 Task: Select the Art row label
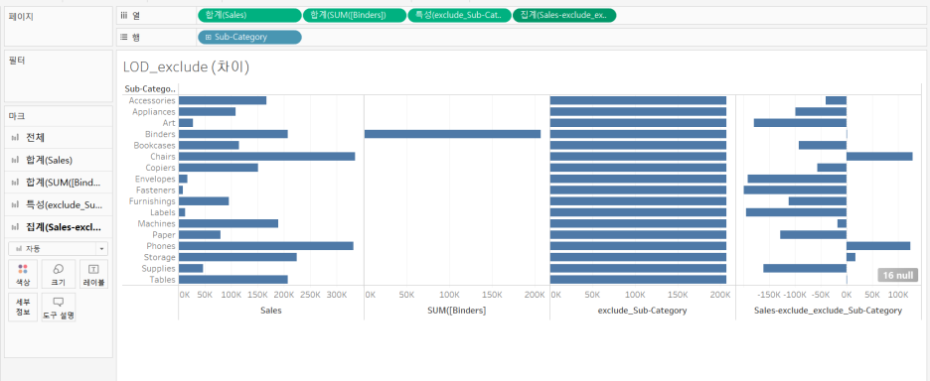(169, 123)
